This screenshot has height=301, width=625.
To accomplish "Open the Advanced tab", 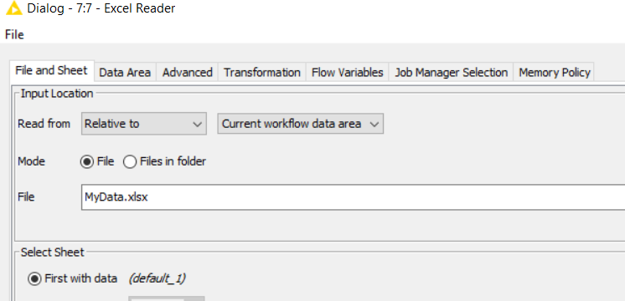I will click(x=187, y=73).
